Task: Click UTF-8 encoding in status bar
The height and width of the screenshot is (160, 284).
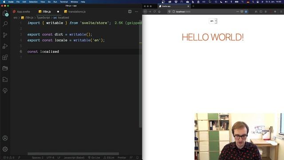Action: [x=50, y=158]
